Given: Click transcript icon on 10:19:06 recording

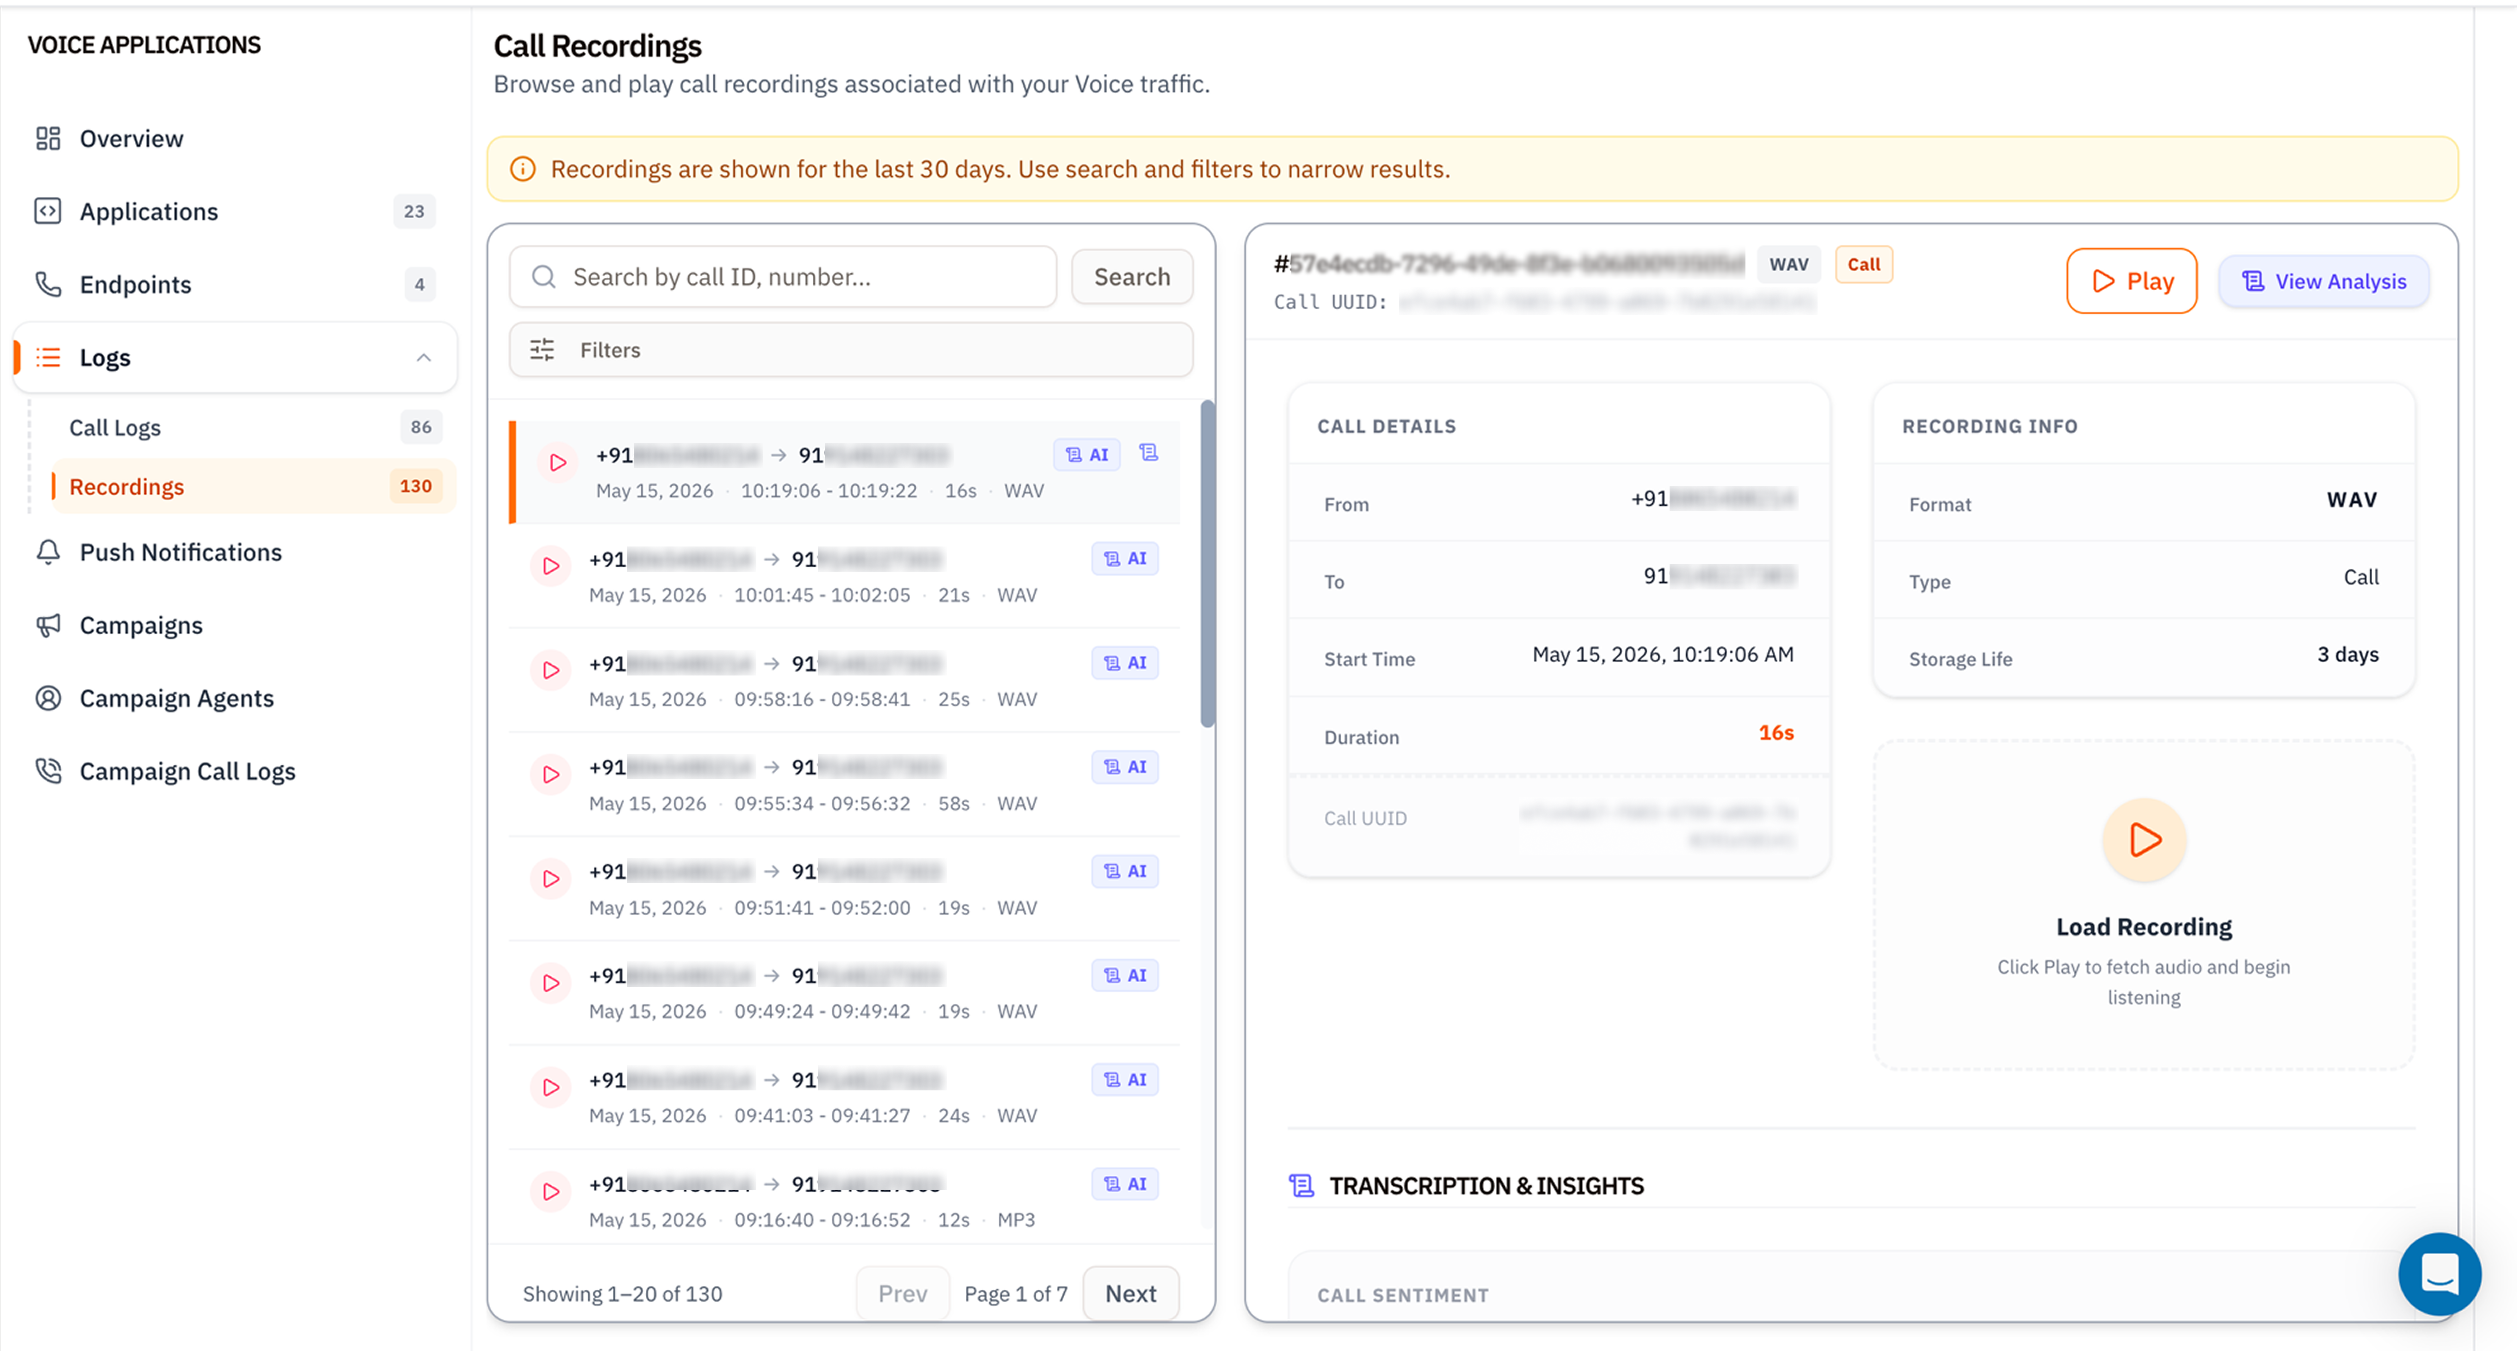Looking at the screenshot, I should pyautogui.click(x=1149, y=453).
